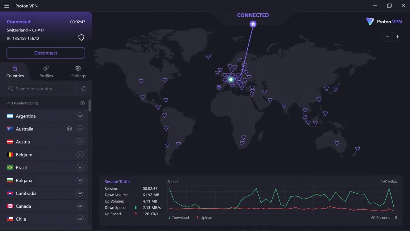The height and width of the screenshot is (231, 410).
Task: Expand the Chile server list
Action: pos(80,219)
